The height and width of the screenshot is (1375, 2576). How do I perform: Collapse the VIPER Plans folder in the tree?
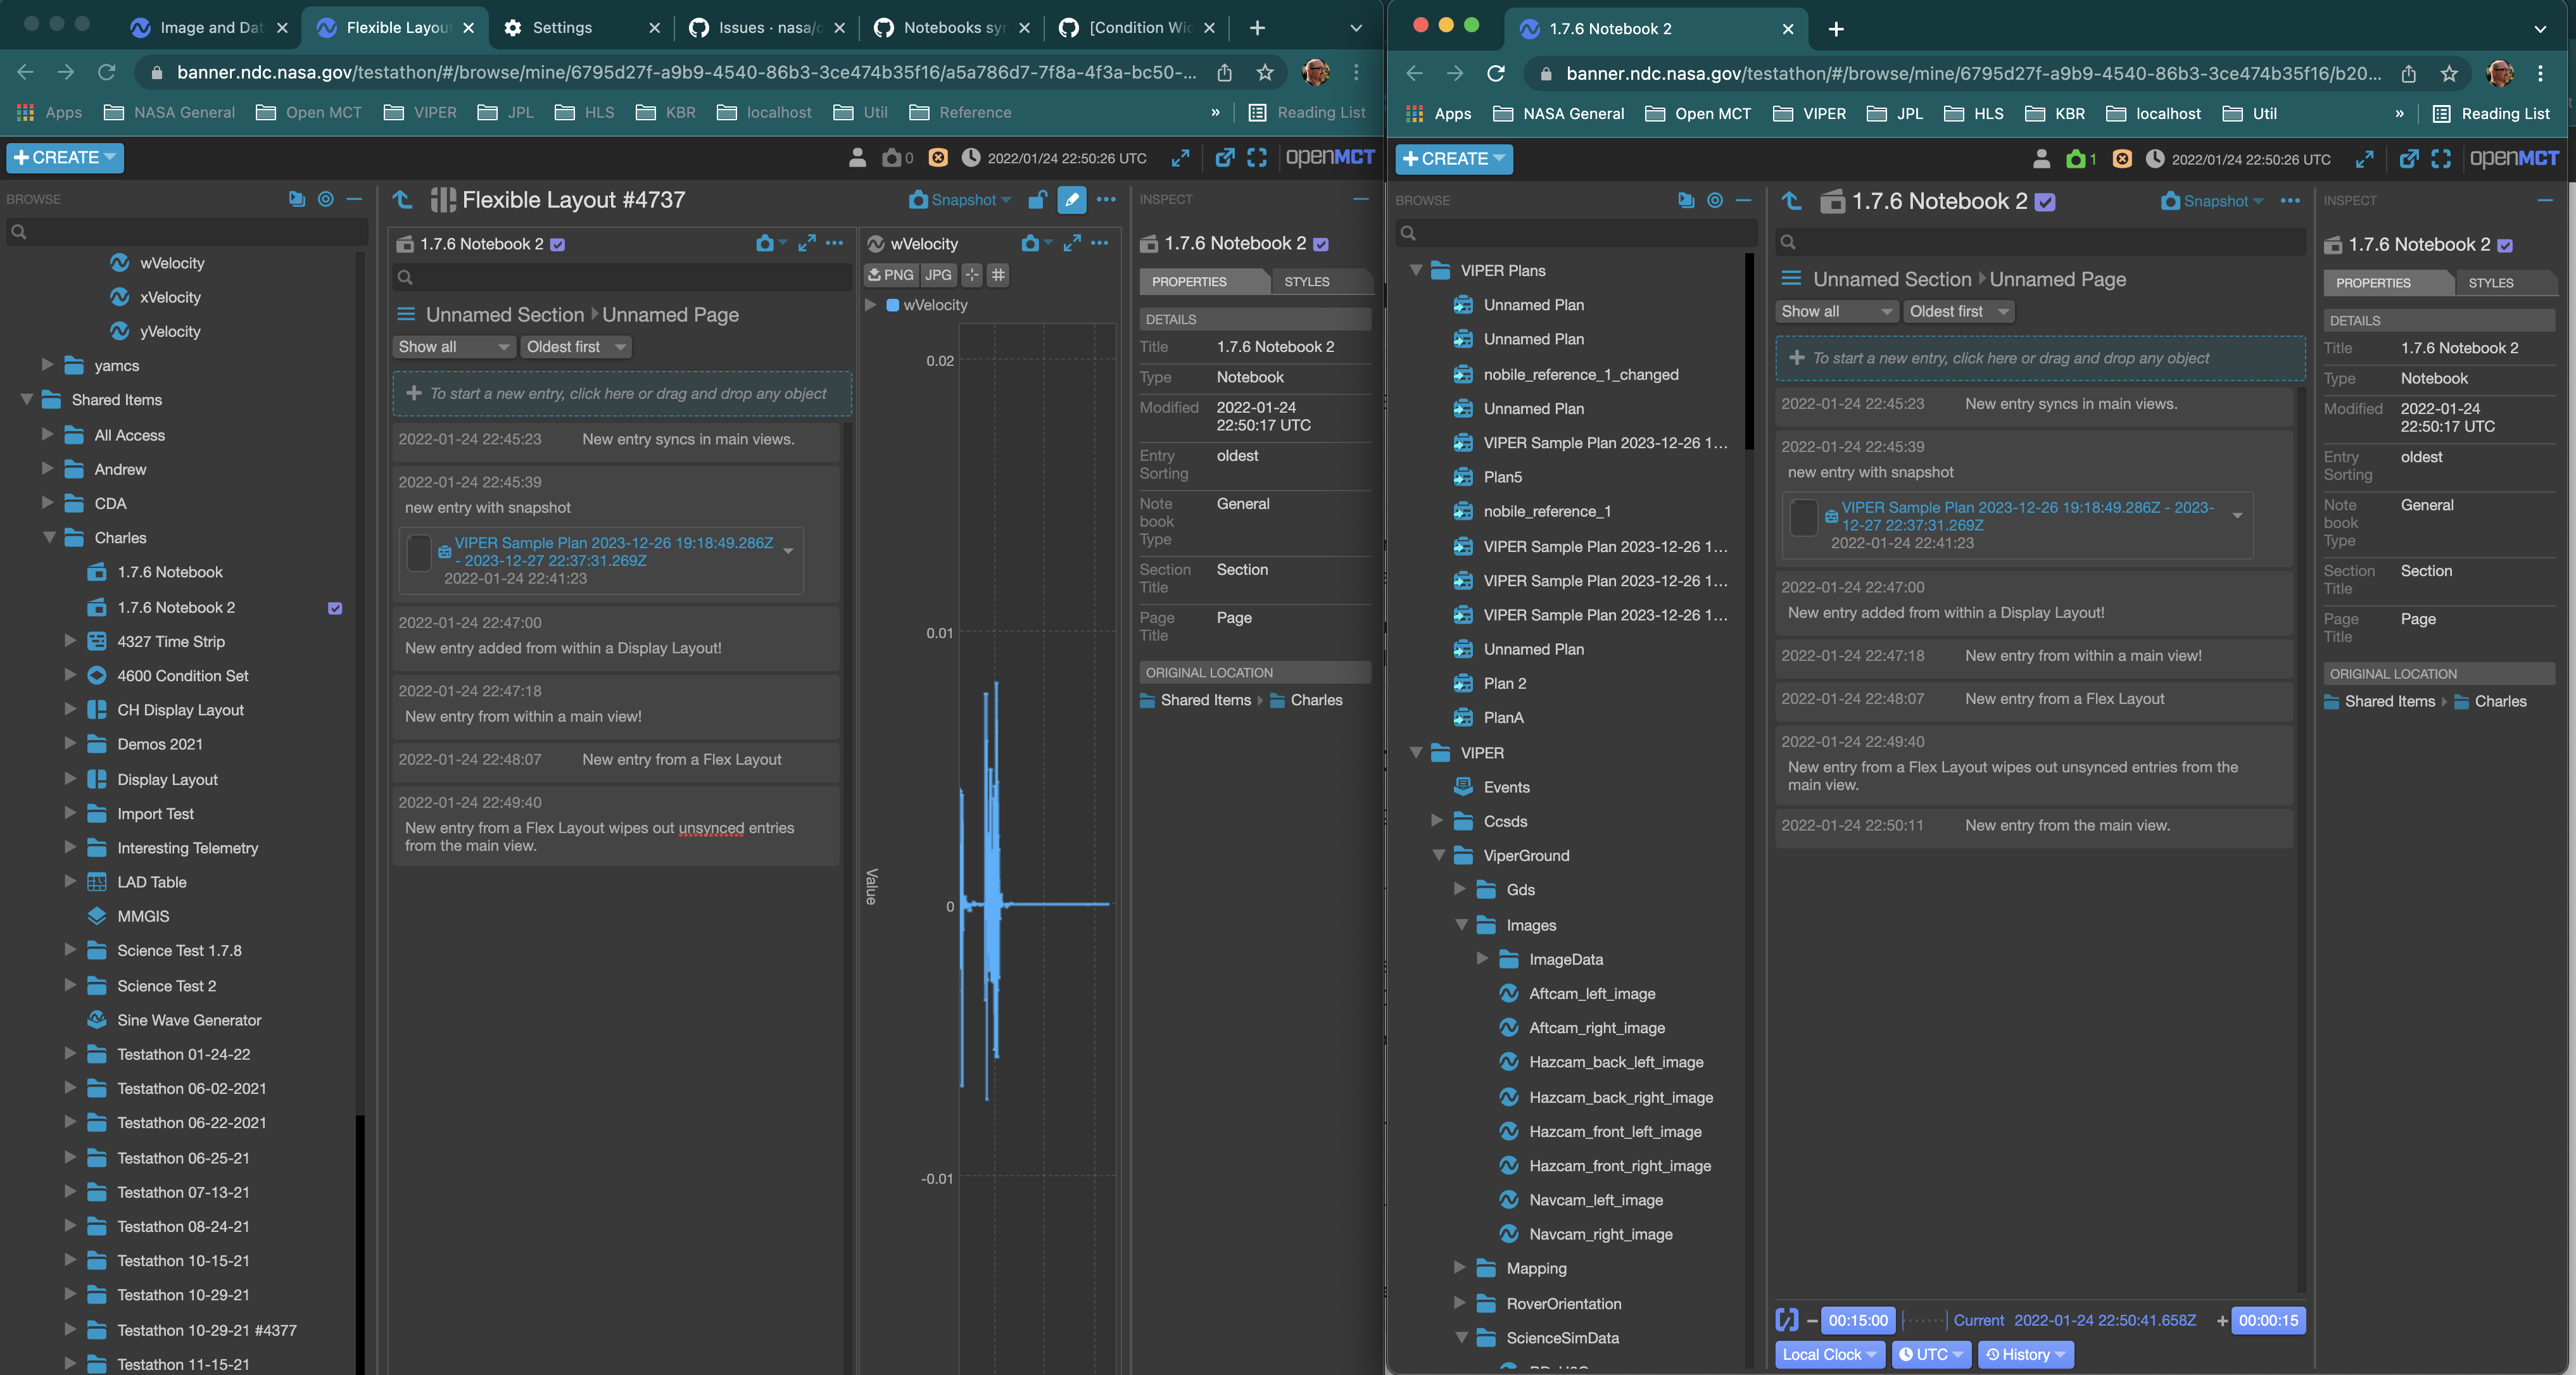(1417, 270)
